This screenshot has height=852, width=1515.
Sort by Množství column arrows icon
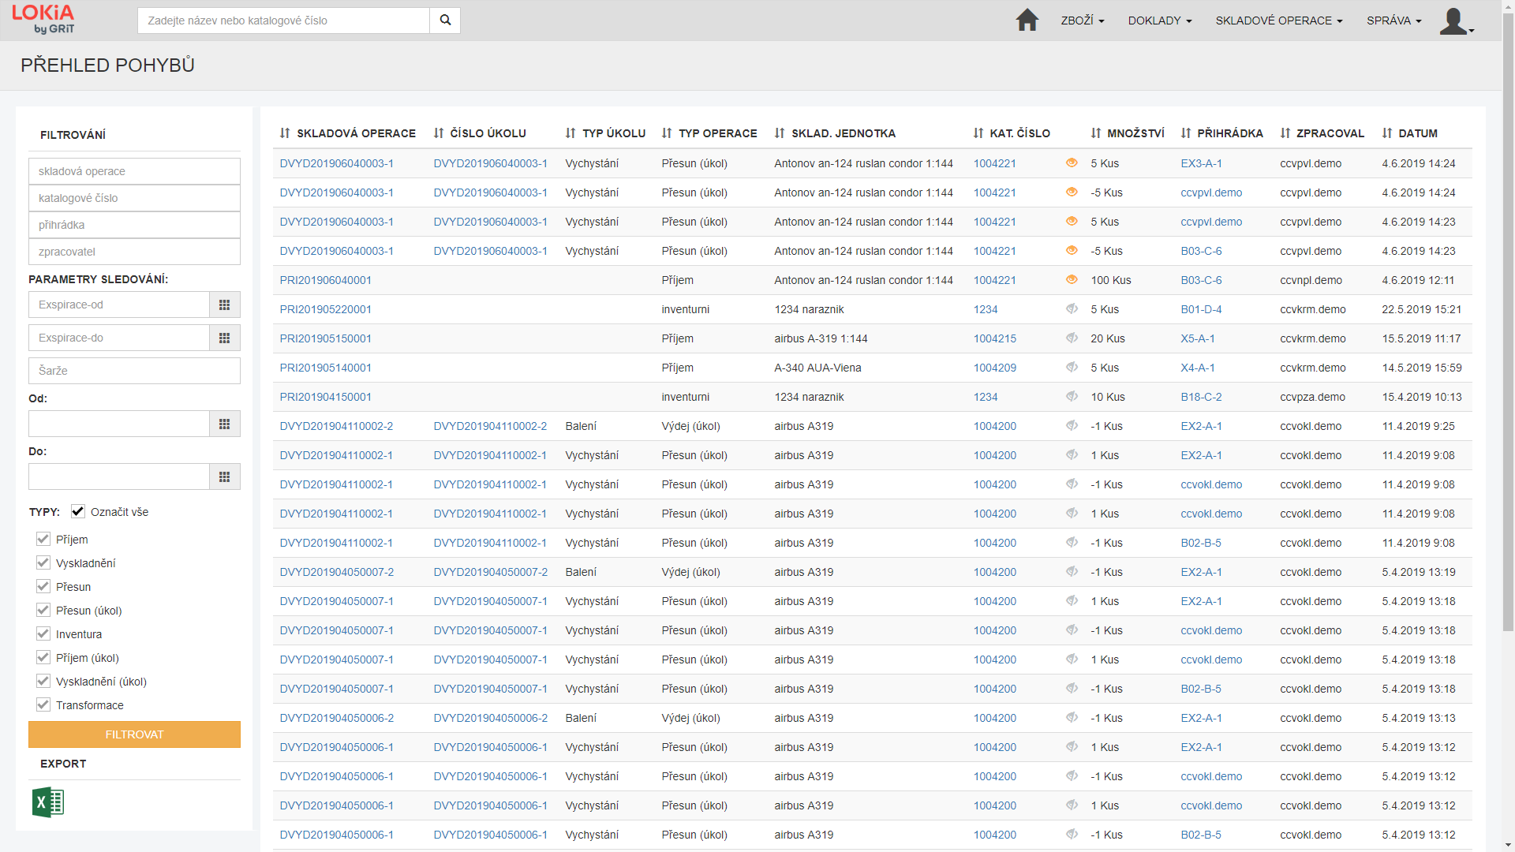click(1095, 133)
